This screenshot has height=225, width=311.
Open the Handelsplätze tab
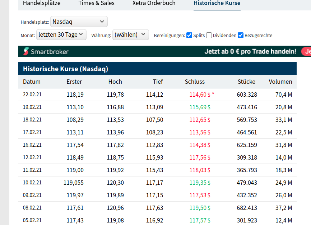pyautogui.click(x=42, y=3)
